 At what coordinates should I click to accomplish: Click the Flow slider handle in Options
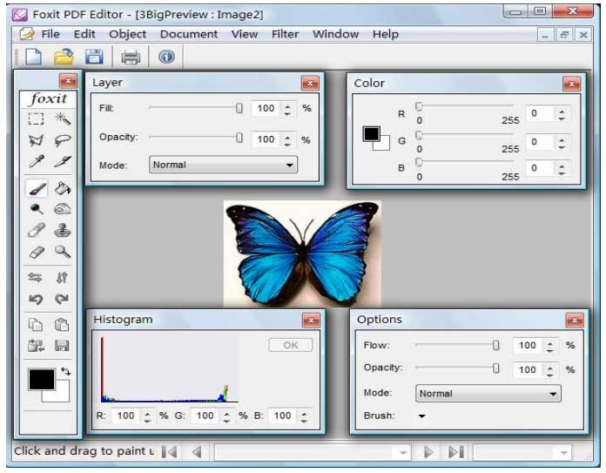click(x=496, y=345)
